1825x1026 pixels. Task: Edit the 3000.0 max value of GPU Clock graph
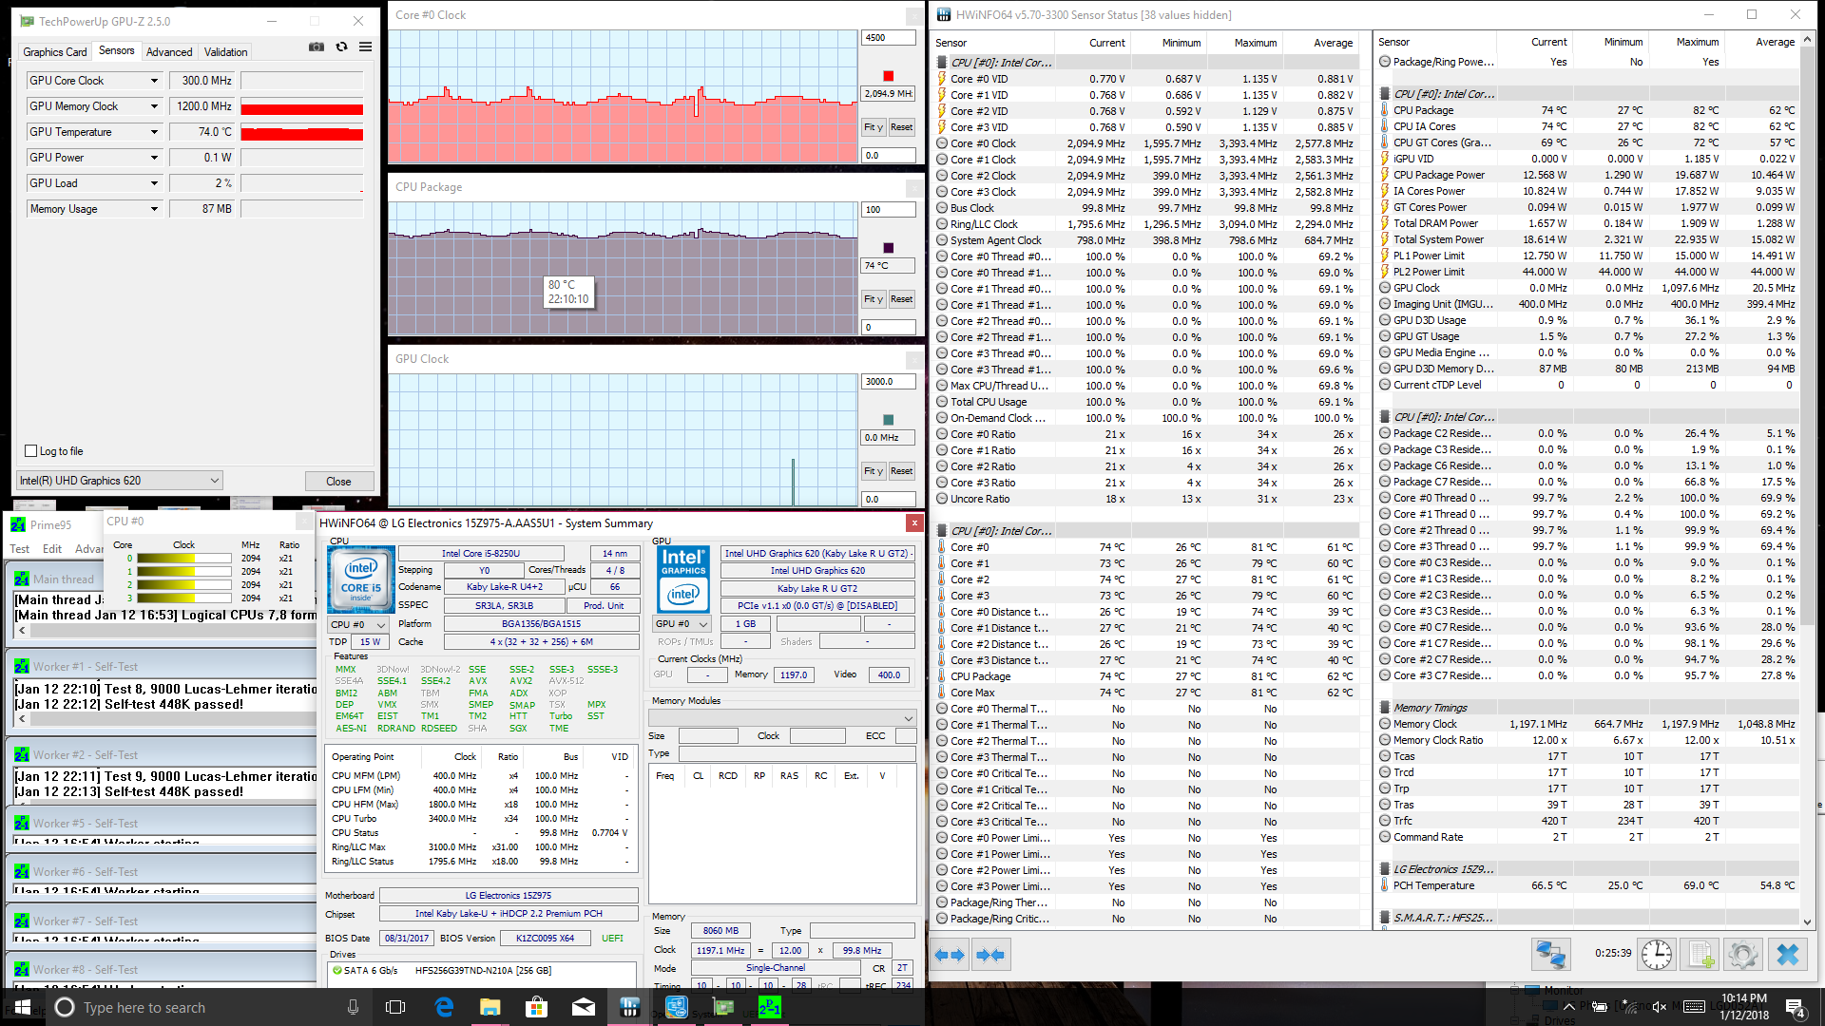pyautogui.click(x=888, y=382)
